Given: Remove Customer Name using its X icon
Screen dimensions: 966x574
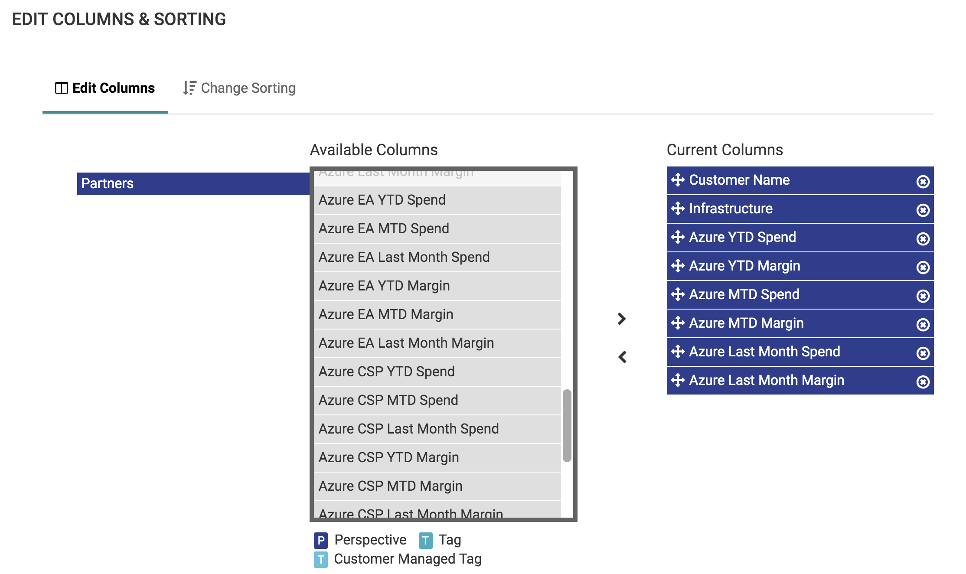Looking at the screenshot, I should (x=923, y=180).
